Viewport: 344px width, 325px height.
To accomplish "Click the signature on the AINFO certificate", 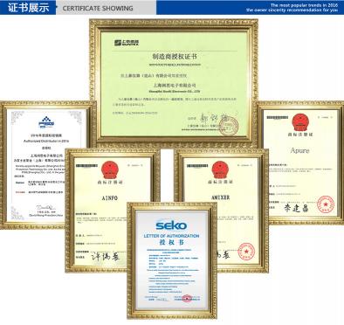I will [105, 256].
